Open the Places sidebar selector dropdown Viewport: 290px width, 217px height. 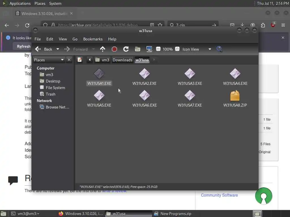tap(49, 60)
